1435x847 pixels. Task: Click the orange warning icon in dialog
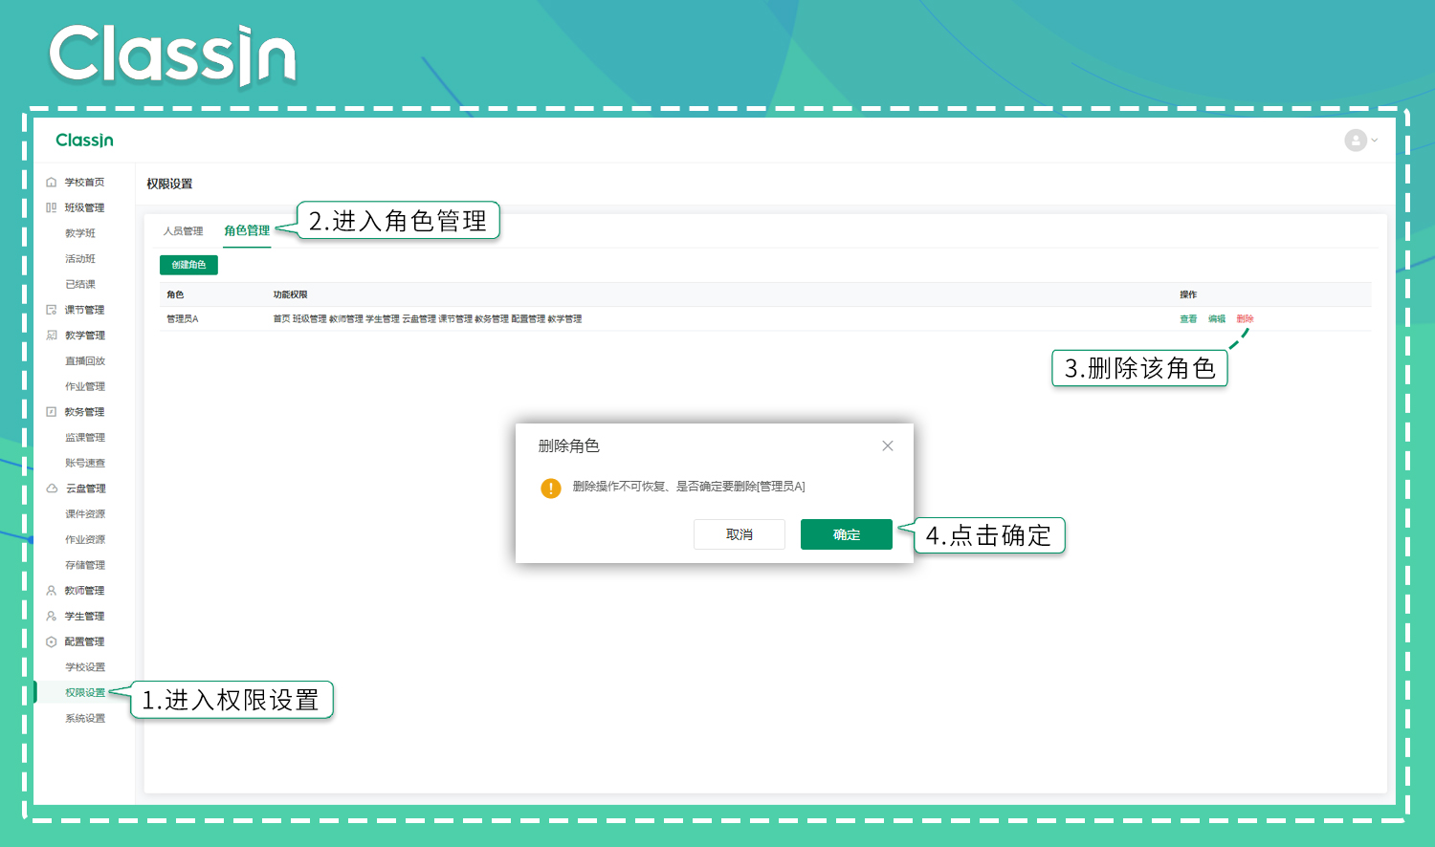click(x=551, y=489)
